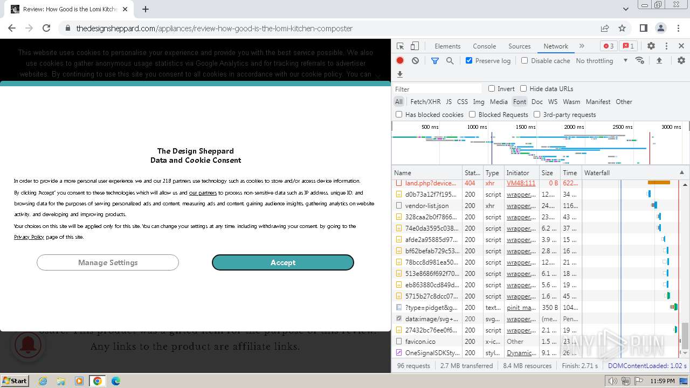Viewport: 690px width, 388px height.
Task: Open No throttling dropdown
Action: [602, 61]
